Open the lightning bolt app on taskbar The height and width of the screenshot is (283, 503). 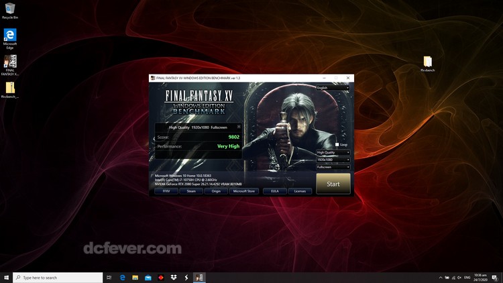click(186, 278)
